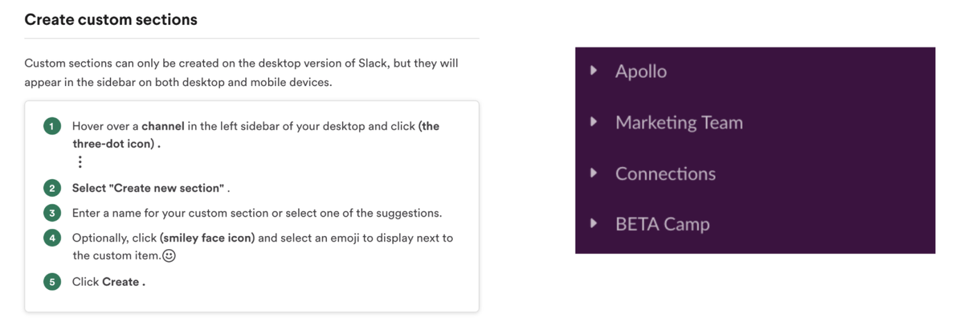972x322 pixels.
Task: Expand the Marketing Team section arrow
Action: pos(594,122)
